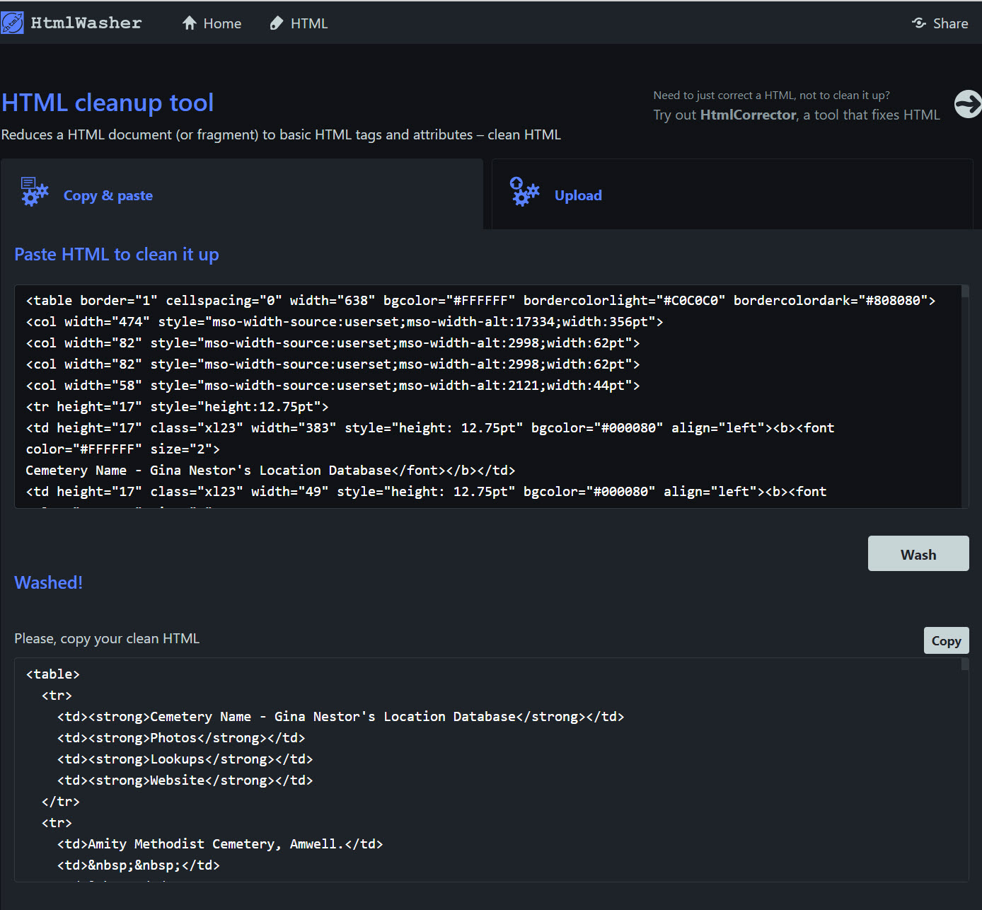The height and width of the screenshot is (910, 982).
Task: Click 'Please, copy your clean HTML' text
Action: pyautogui.click(x=107, y=638)
